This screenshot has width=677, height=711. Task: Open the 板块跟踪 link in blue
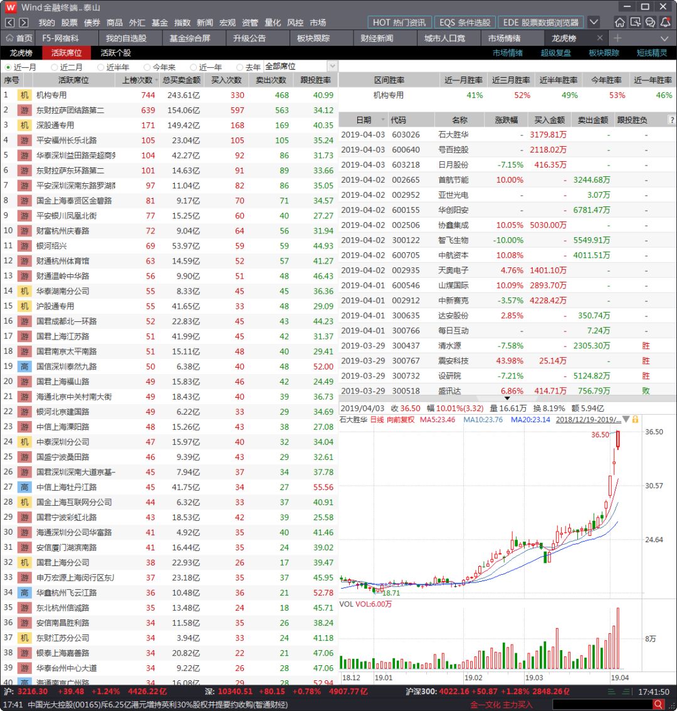pyautogui.click(x=604, y=53)
